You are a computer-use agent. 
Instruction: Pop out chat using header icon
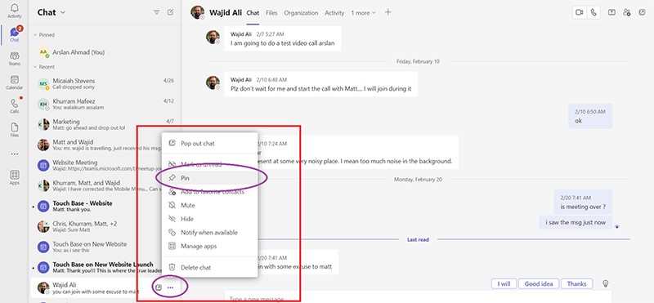[642, 12]
